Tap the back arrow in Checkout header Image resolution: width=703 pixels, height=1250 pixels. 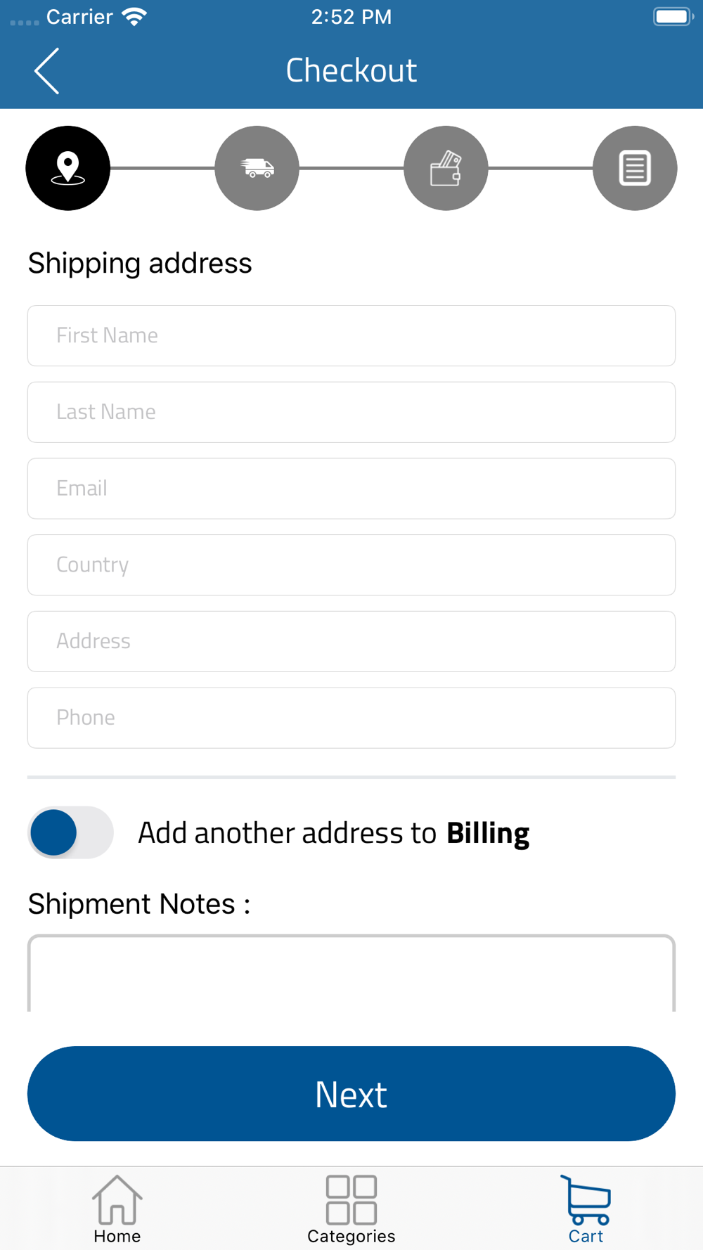click(x=47, y=71)
